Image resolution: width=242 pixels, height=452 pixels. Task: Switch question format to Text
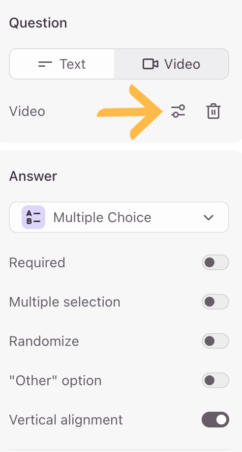(x=62, y=64)
